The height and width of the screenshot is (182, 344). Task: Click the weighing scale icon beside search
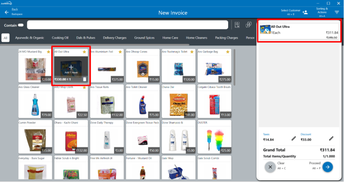(238, 25)
